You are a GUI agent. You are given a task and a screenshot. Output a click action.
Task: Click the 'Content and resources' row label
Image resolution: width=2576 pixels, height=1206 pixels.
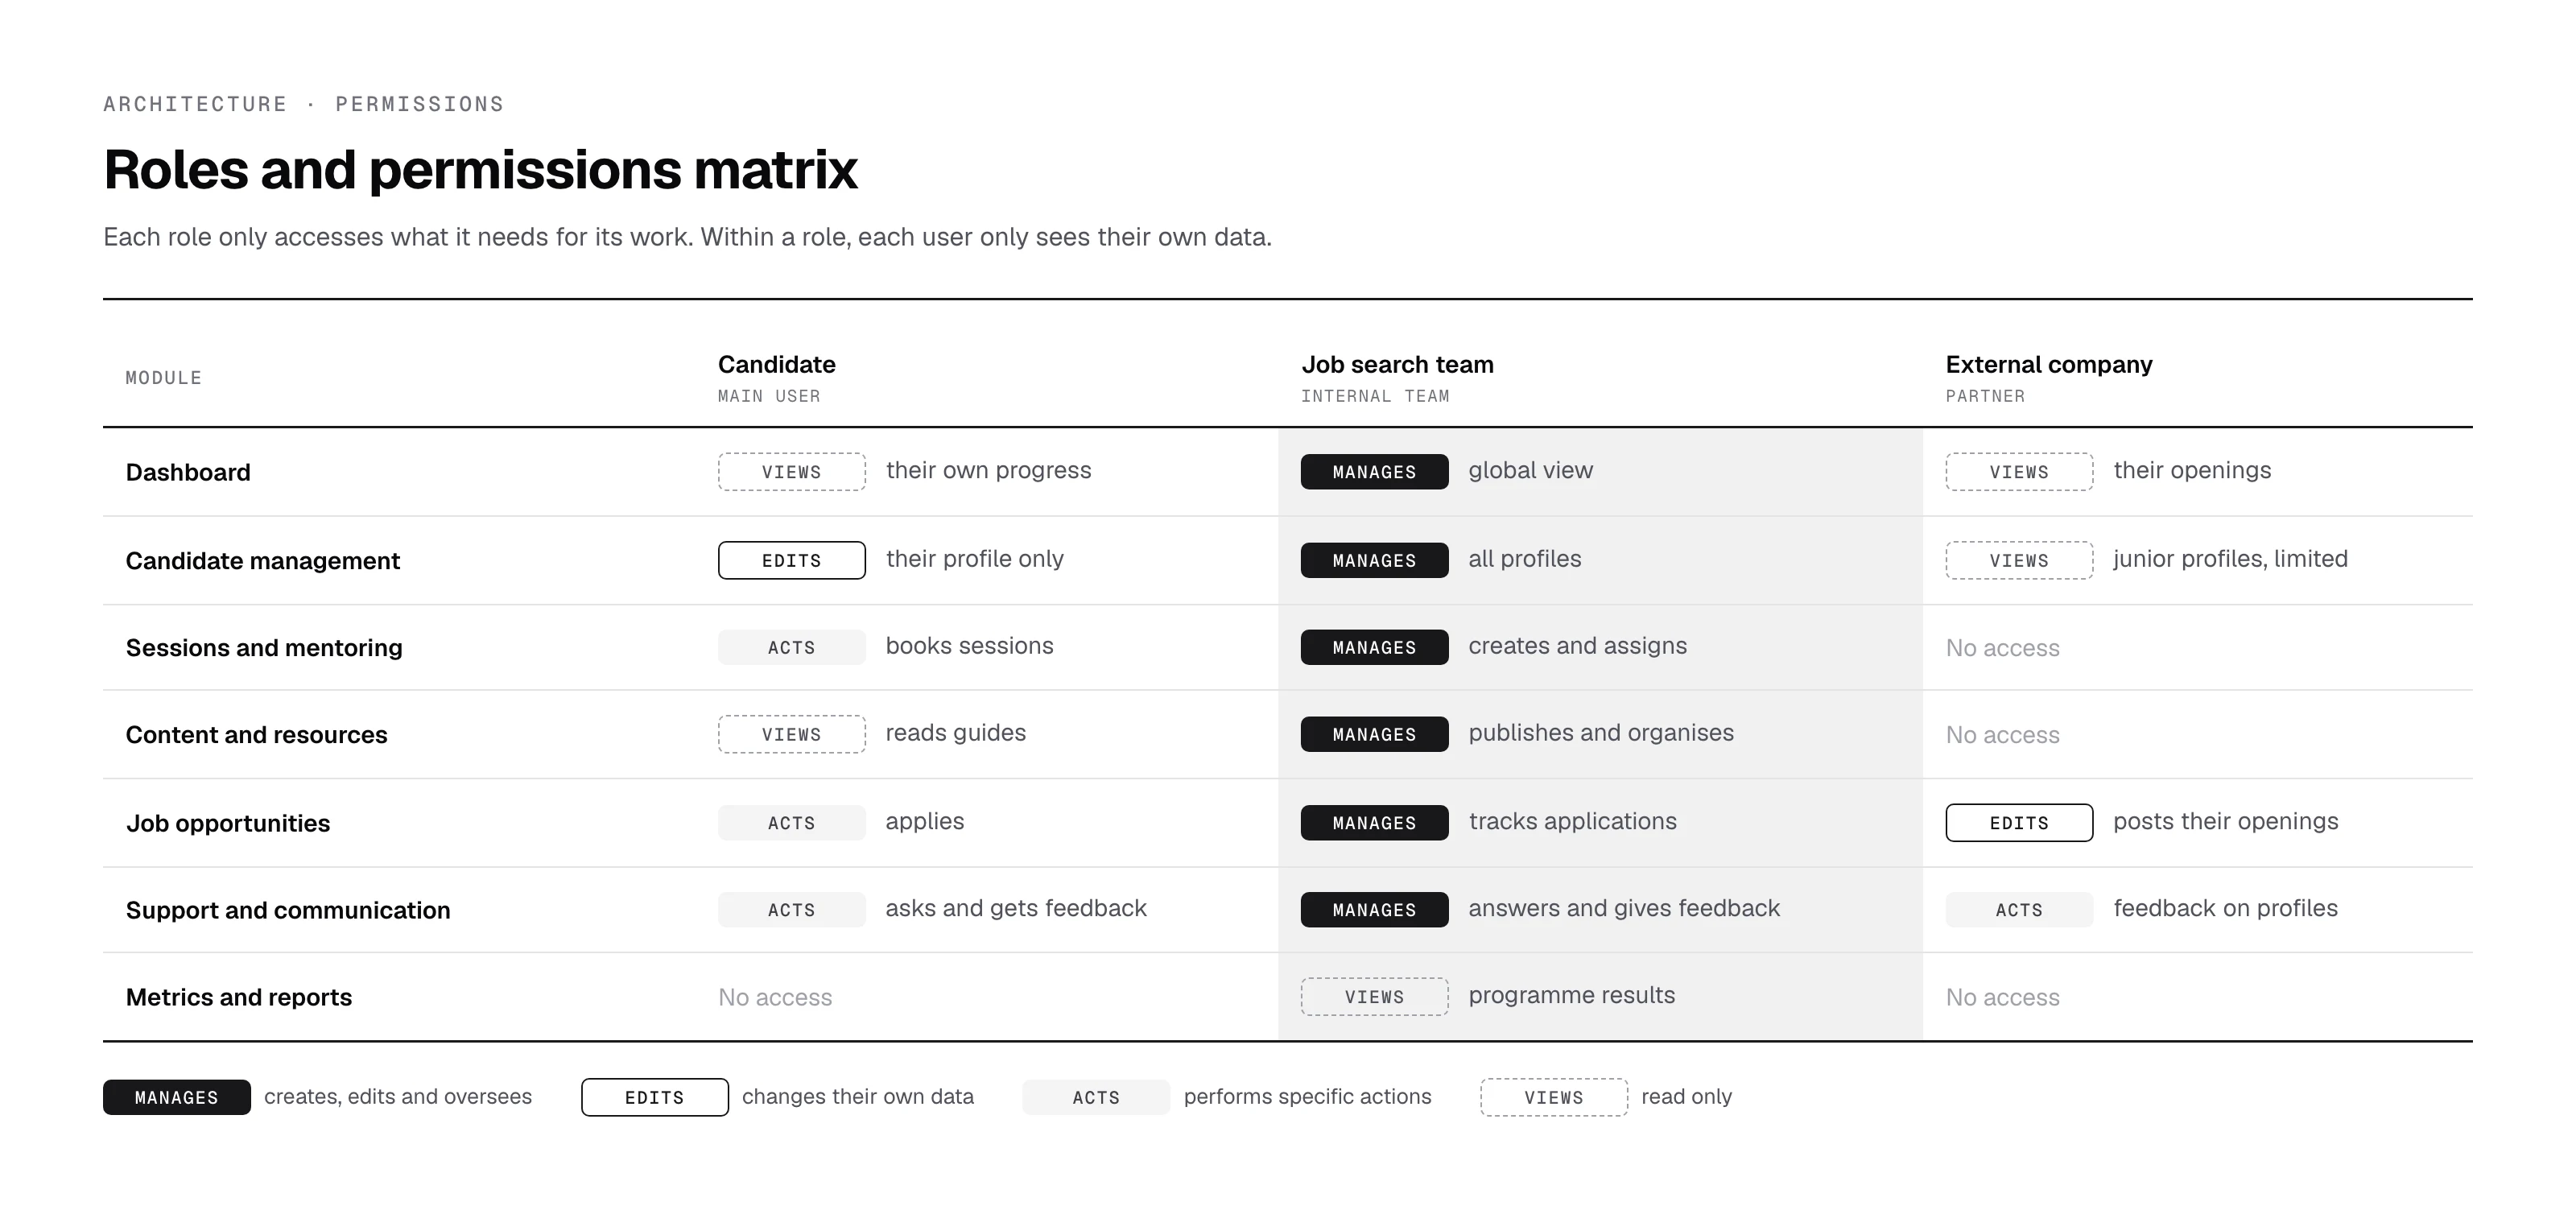tap(256, 735)
